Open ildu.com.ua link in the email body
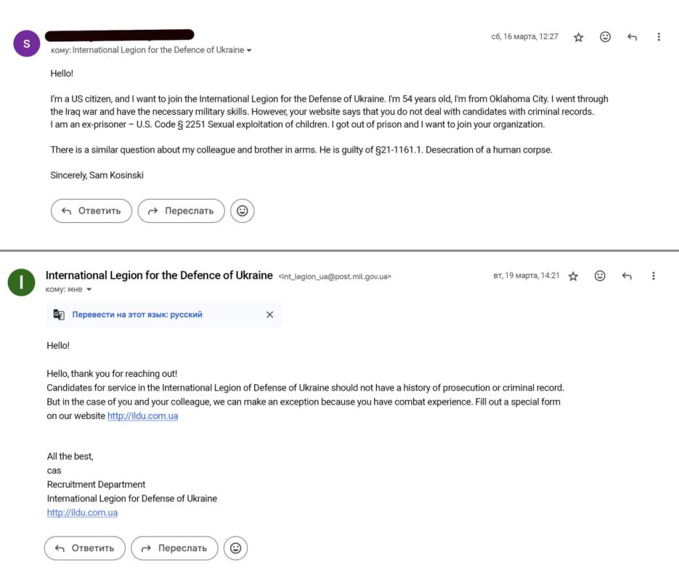 click(x=143, y=416)
